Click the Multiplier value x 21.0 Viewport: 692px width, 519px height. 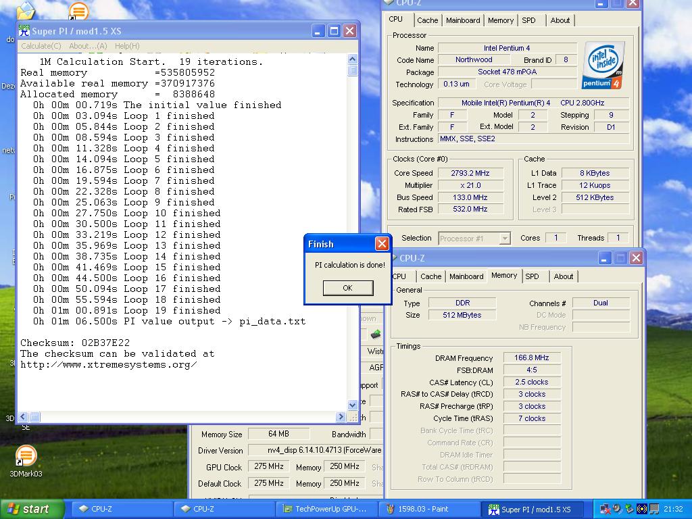(x=470, y=185)
